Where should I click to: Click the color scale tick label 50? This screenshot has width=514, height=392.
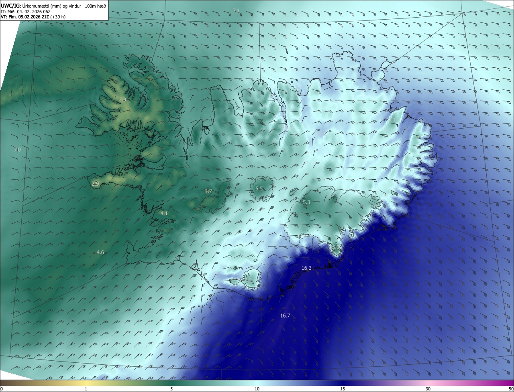coord(511,389)
